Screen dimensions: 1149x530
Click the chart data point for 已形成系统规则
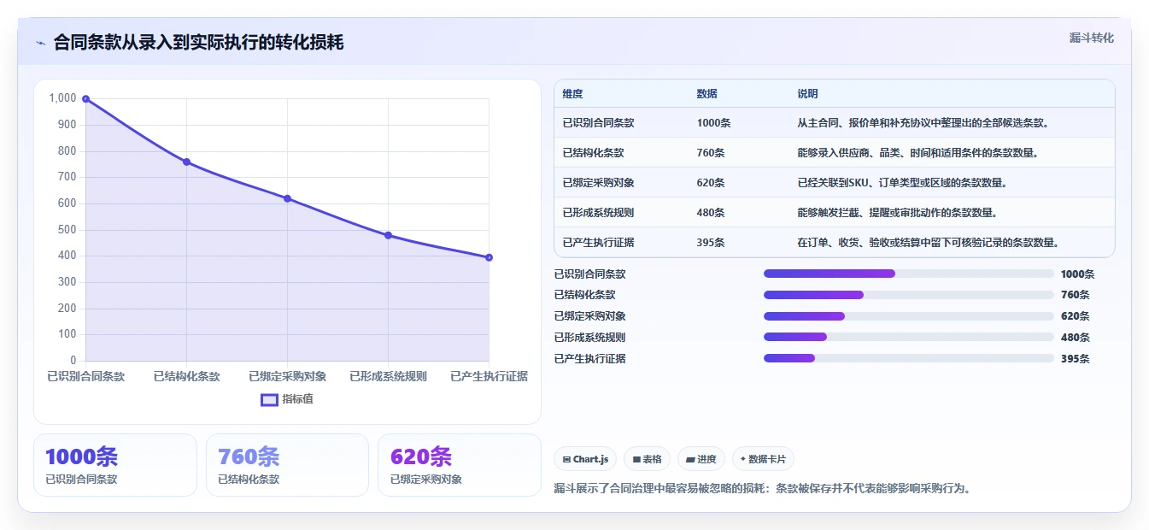388,235
